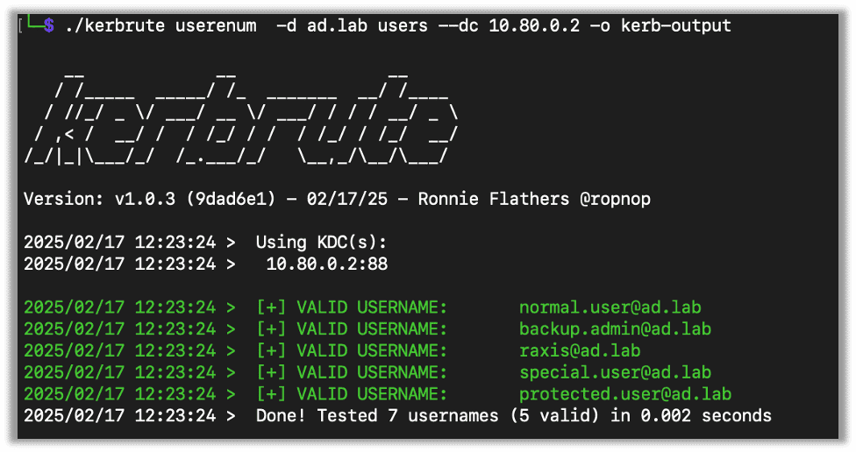
Task: Click the ad.lab domain argument in command
Action: tap(338, 26)
